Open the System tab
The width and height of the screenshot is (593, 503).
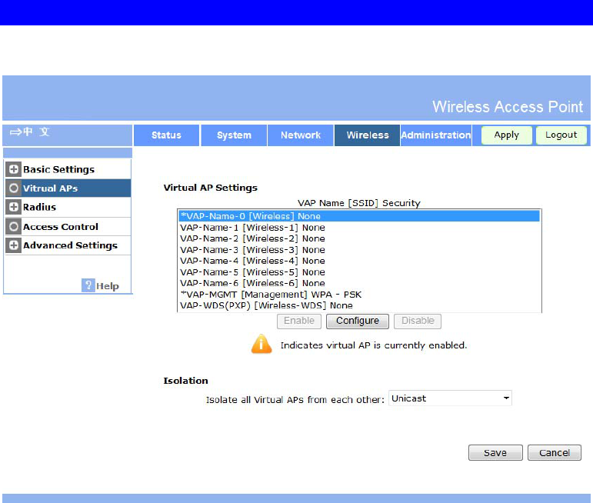coord(234,135)
